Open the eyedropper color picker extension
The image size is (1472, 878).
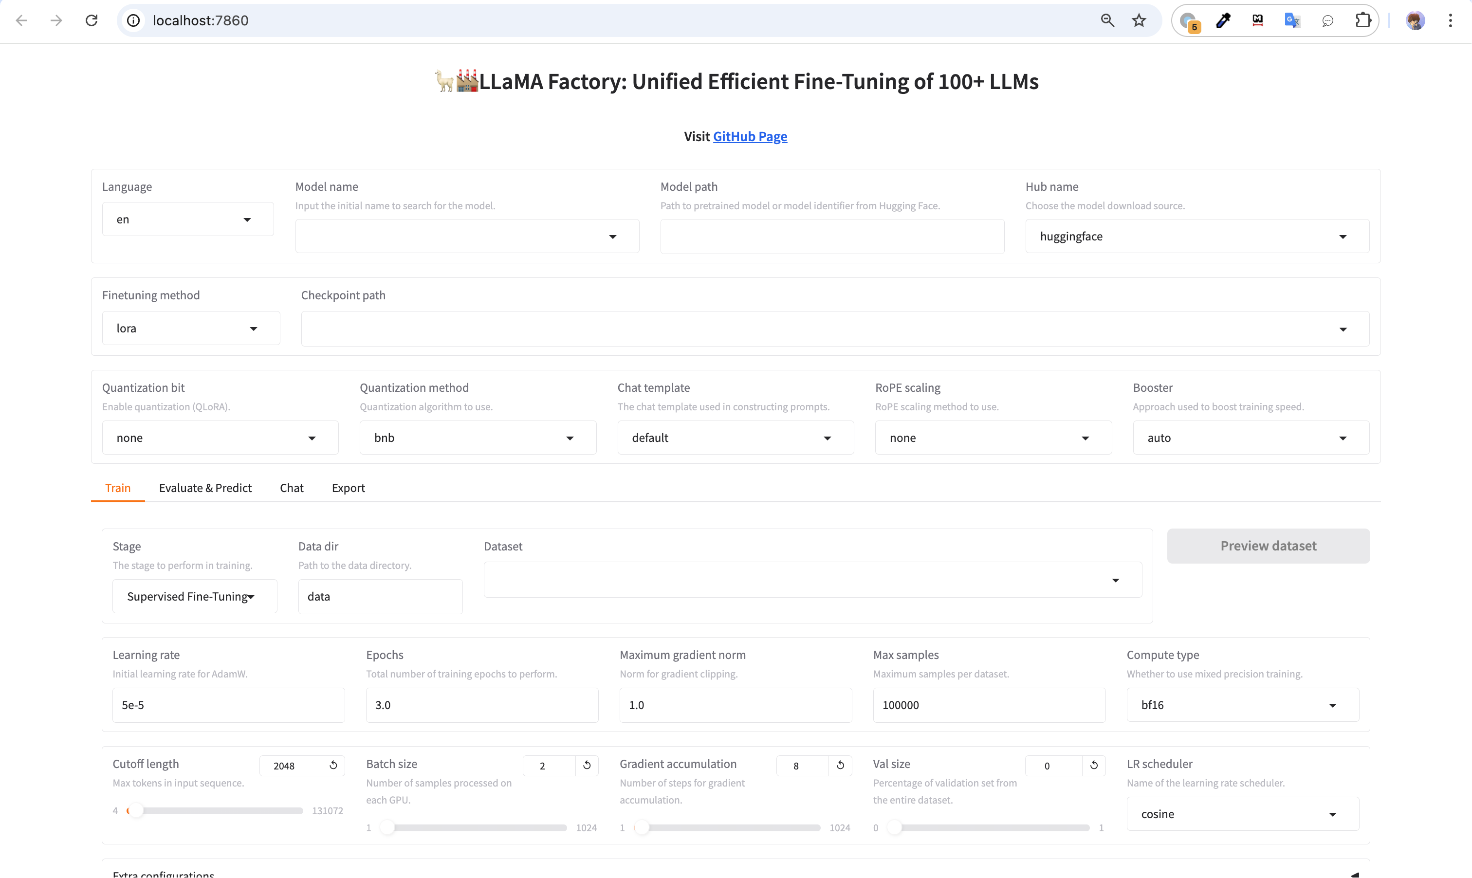[x=1224, y=21]
